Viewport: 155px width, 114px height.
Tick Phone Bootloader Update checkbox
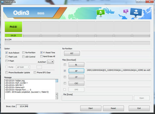(7, 72)
